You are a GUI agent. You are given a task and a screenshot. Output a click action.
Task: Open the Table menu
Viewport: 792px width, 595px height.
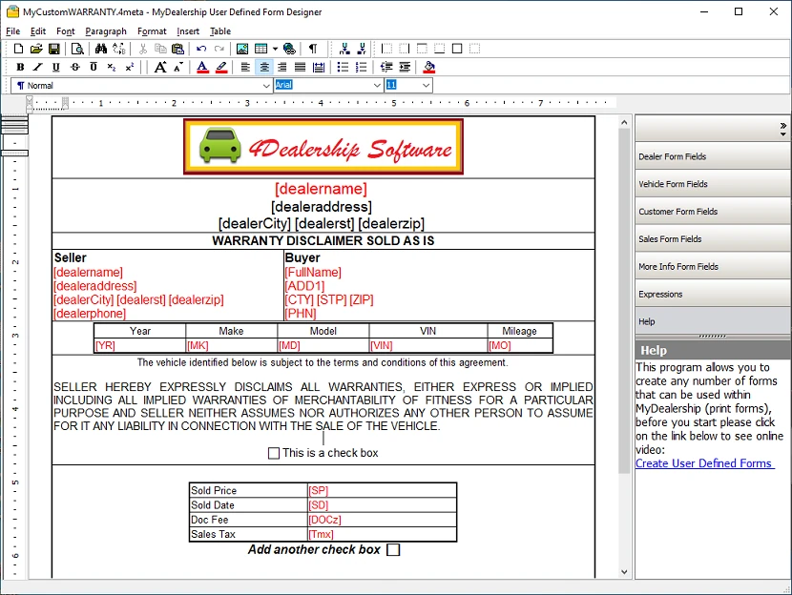point(220,31)
